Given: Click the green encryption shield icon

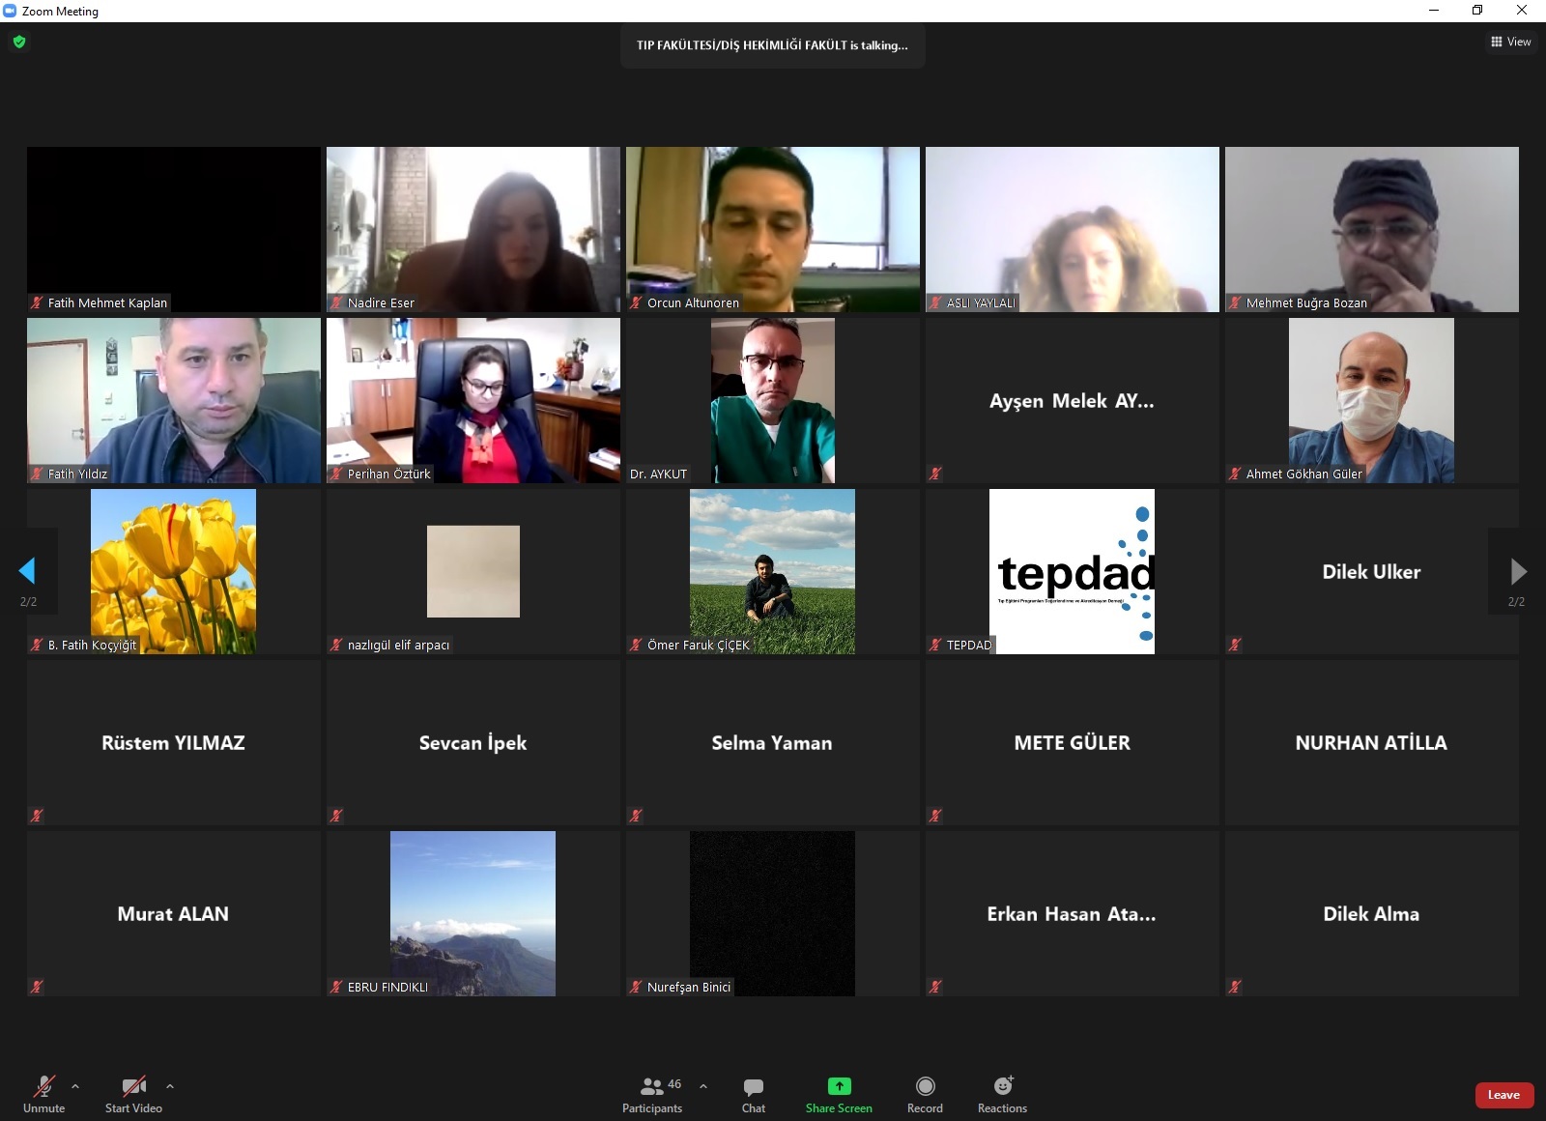Looking at the screenshot, I should (x=19, y=42).
